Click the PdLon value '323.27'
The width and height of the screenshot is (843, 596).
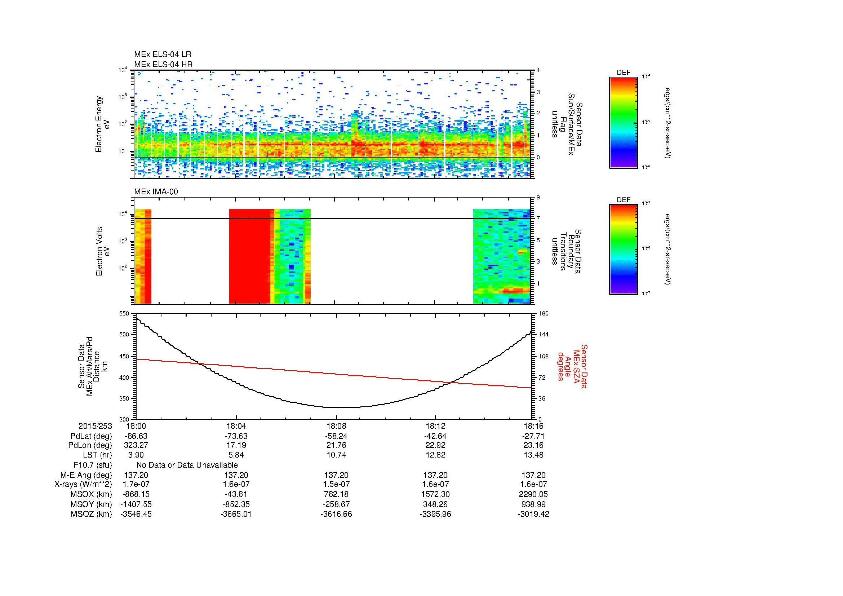tap(136, 445)
